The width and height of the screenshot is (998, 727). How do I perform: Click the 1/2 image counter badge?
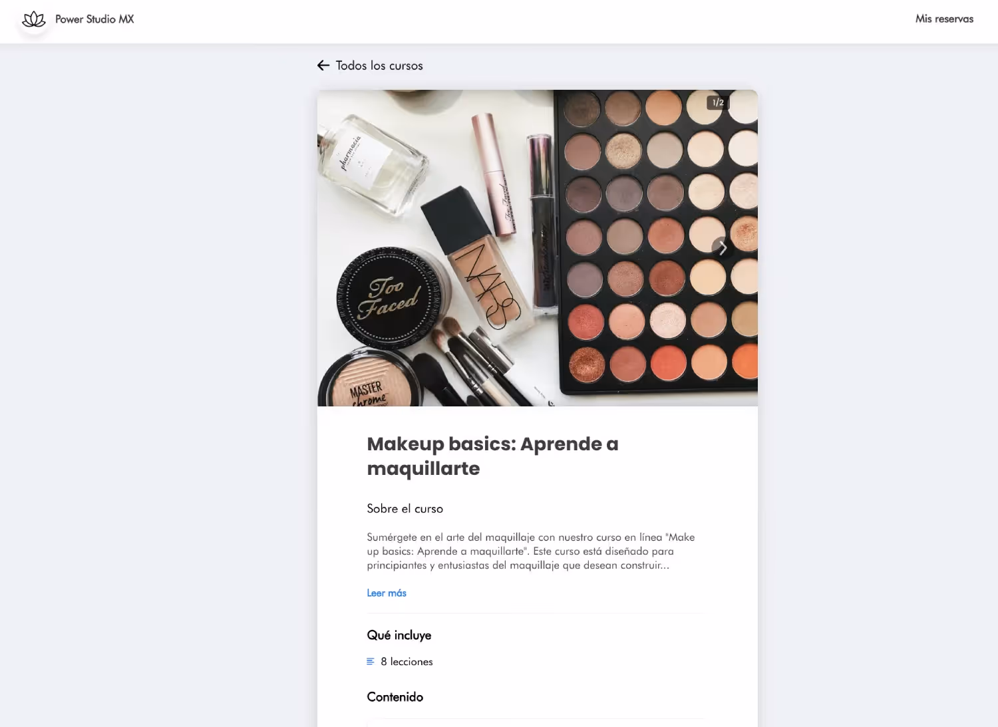[x=718, y=102]
